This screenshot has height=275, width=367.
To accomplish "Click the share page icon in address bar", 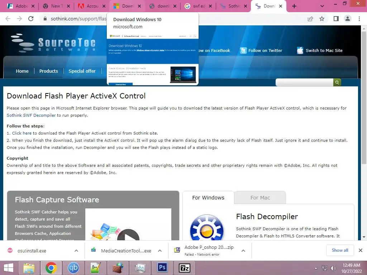I will (x=310, y=19).
